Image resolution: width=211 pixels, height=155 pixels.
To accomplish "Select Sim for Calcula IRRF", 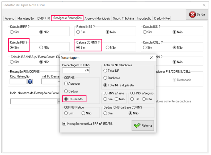I will pos(12,32).
